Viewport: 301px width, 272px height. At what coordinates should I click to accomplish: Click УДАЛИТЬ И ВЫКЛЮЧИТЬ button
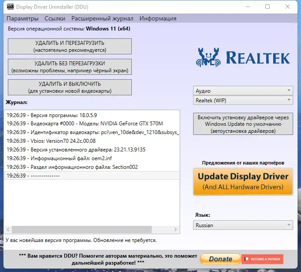point(70,87)
